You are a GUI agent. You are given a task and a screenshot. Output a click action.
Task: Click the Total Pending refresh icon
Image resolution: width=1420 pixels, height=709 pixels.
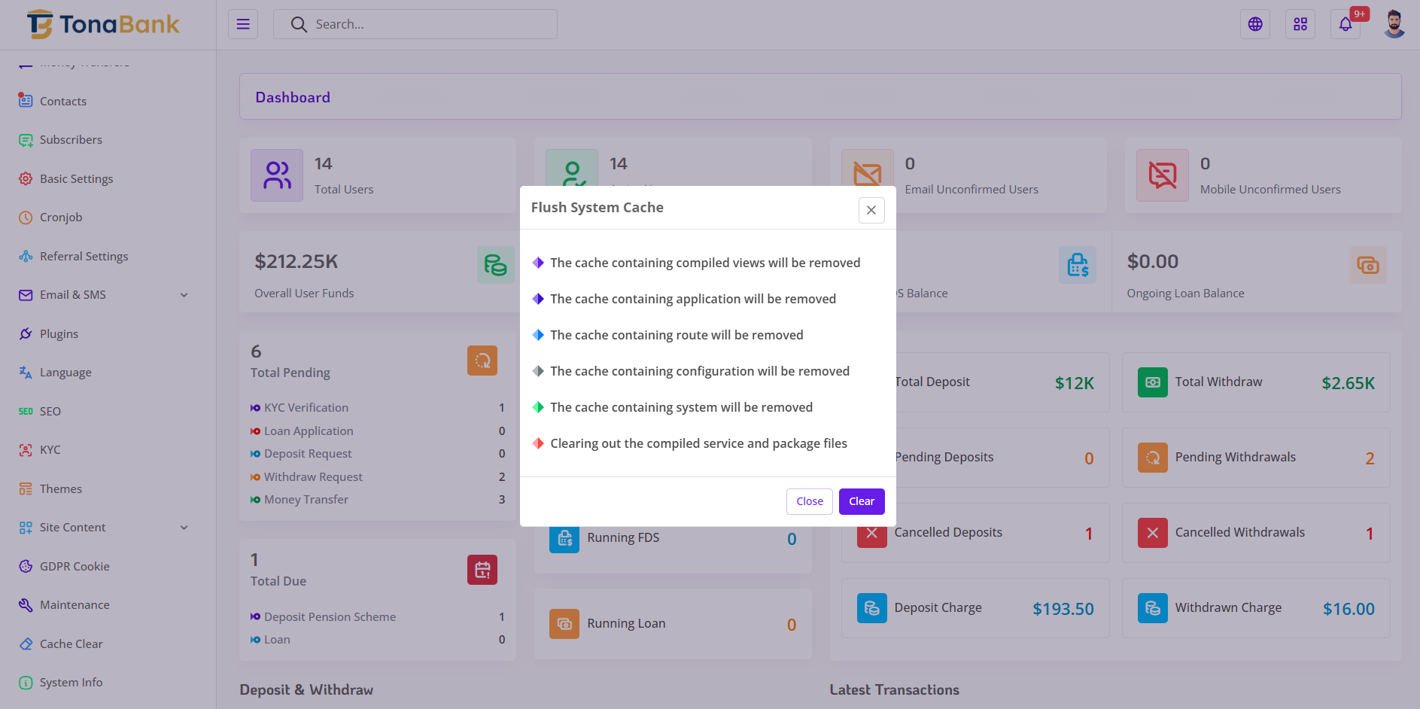pyautogui.click(x=482, y=361)
